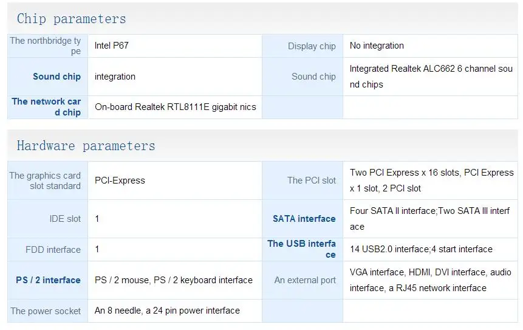Select the Chip parameters heading
The image size is (523, 330).
coord(72,19)
